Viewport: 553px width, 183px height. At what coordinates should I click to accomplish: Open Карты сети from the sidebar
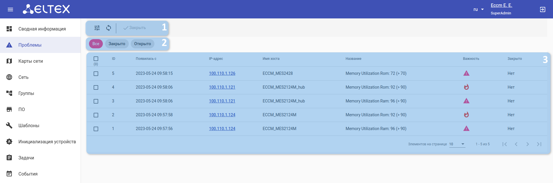31,61
